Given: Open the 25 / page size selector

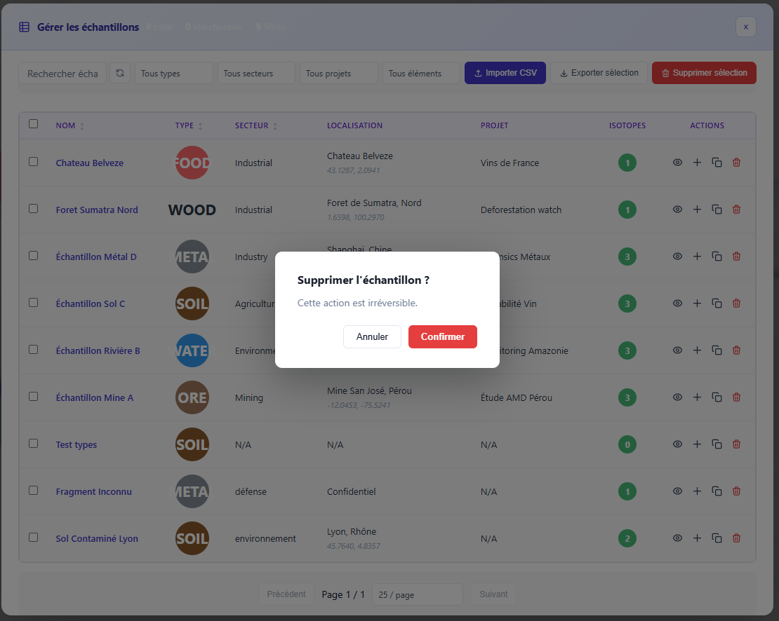Looking at the screenshot, I should tap(417, 594).
